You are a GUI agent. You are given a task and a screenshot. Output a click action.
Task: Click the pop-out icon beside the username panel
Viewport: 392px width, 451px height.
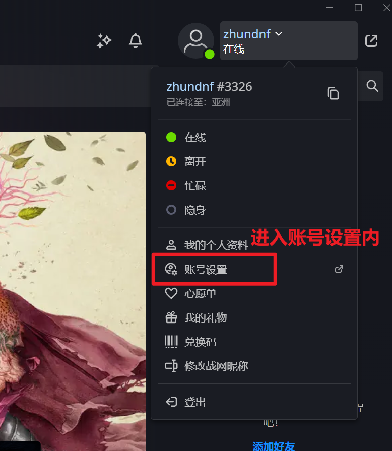click(x=371, y=41)
